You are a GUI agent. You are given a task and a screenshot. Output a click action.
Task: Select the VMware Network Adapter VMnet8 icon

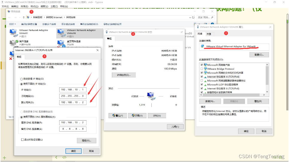(61, 33)
